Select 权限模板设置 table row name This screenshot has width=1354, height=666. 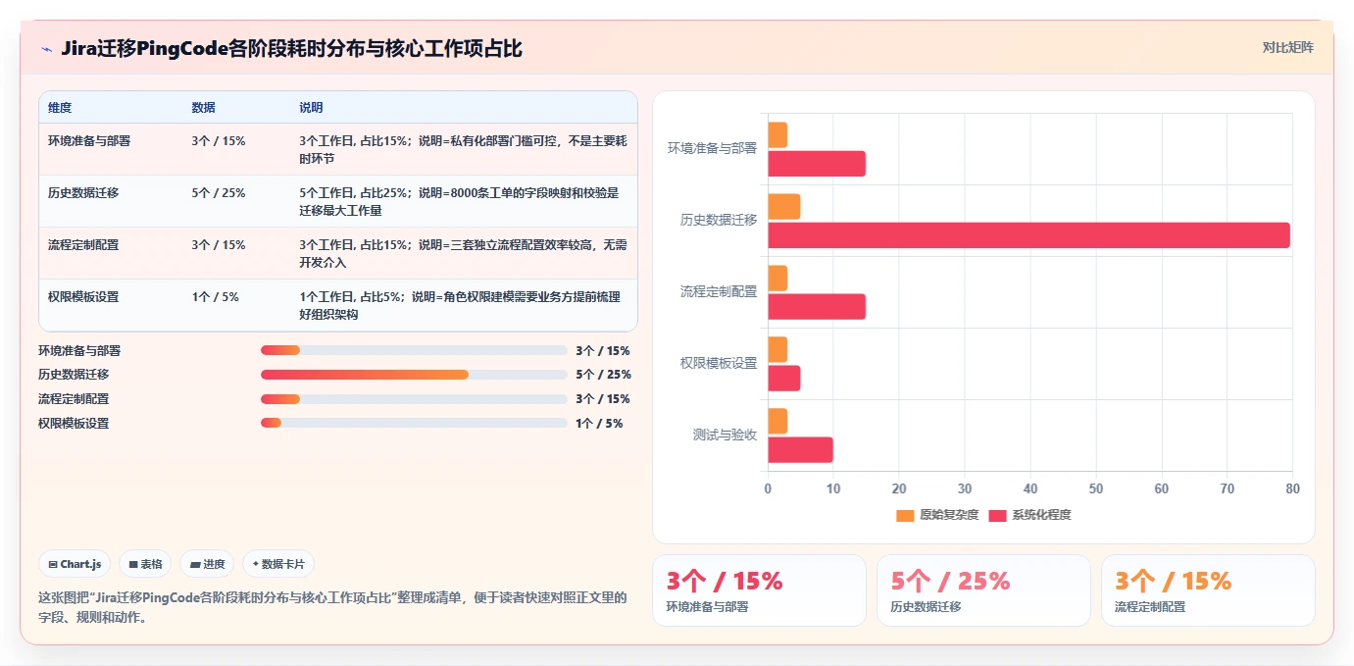(x=83, y=297)
